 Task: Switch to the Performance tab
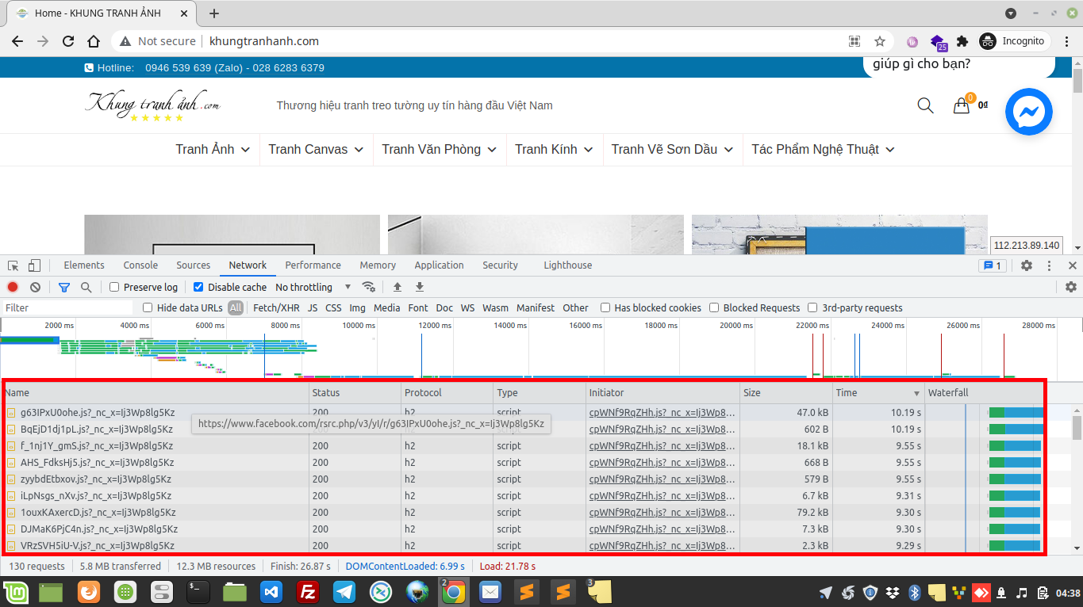coord(313,265)
